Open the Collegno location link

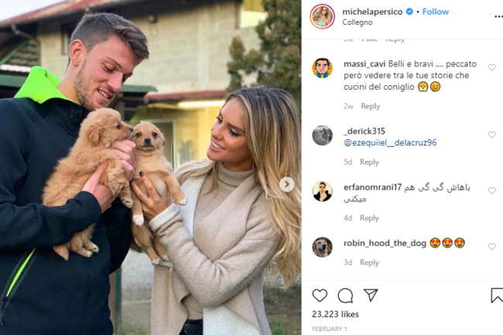click(357, 22)
